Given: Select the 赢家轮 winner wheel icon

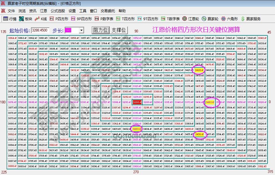Looking at the screenshot, I should (211, 18).
